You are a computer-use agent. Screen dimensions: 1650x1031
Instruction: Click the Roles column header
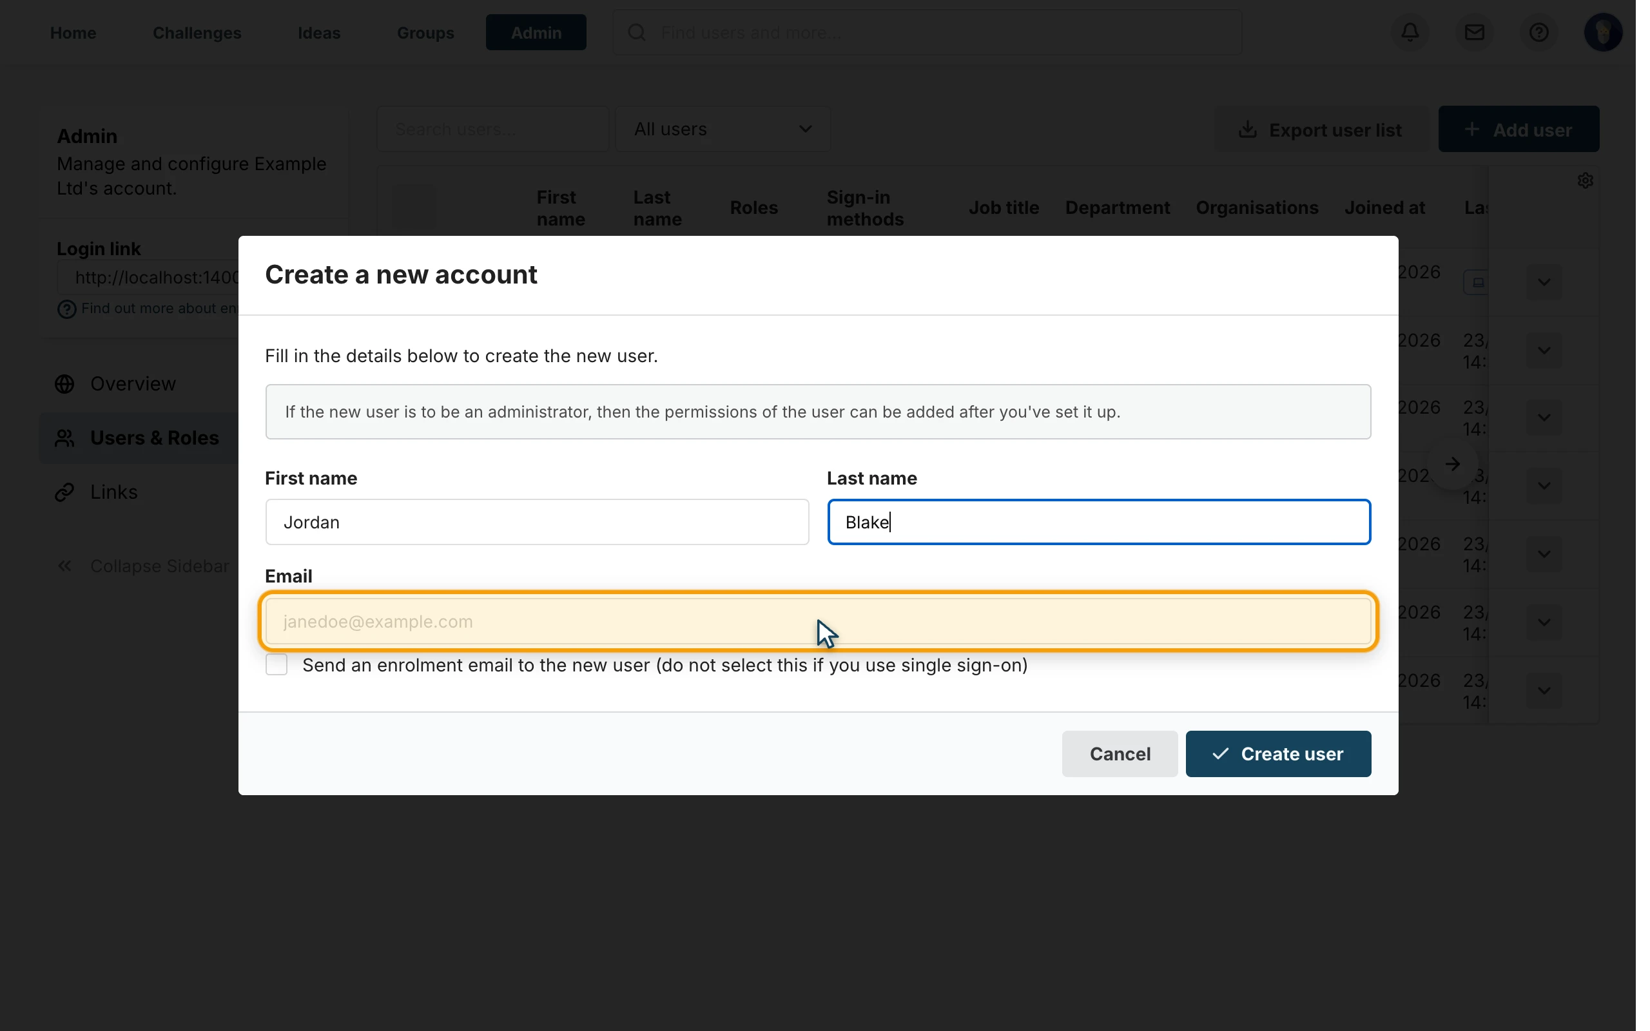coord(753,208)
